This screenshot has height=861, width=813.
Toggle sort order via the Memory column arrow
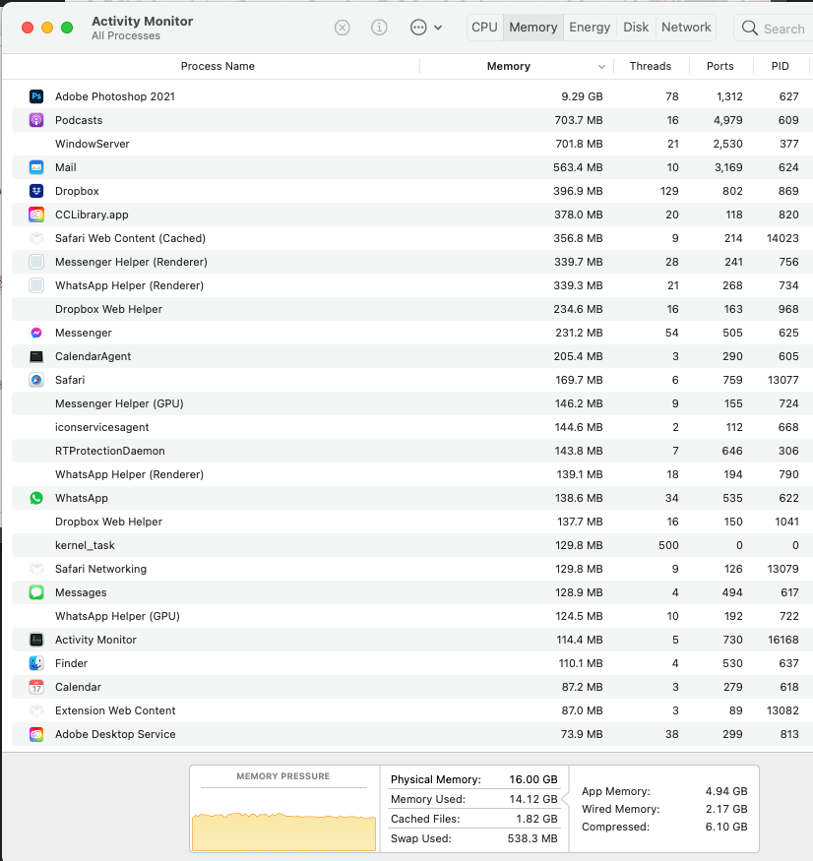tap(601, 67)
